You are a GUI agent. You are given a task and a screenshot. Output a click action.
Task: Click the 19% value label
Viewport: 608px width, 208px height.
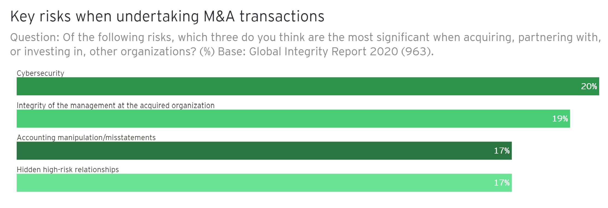coord(560,119)
